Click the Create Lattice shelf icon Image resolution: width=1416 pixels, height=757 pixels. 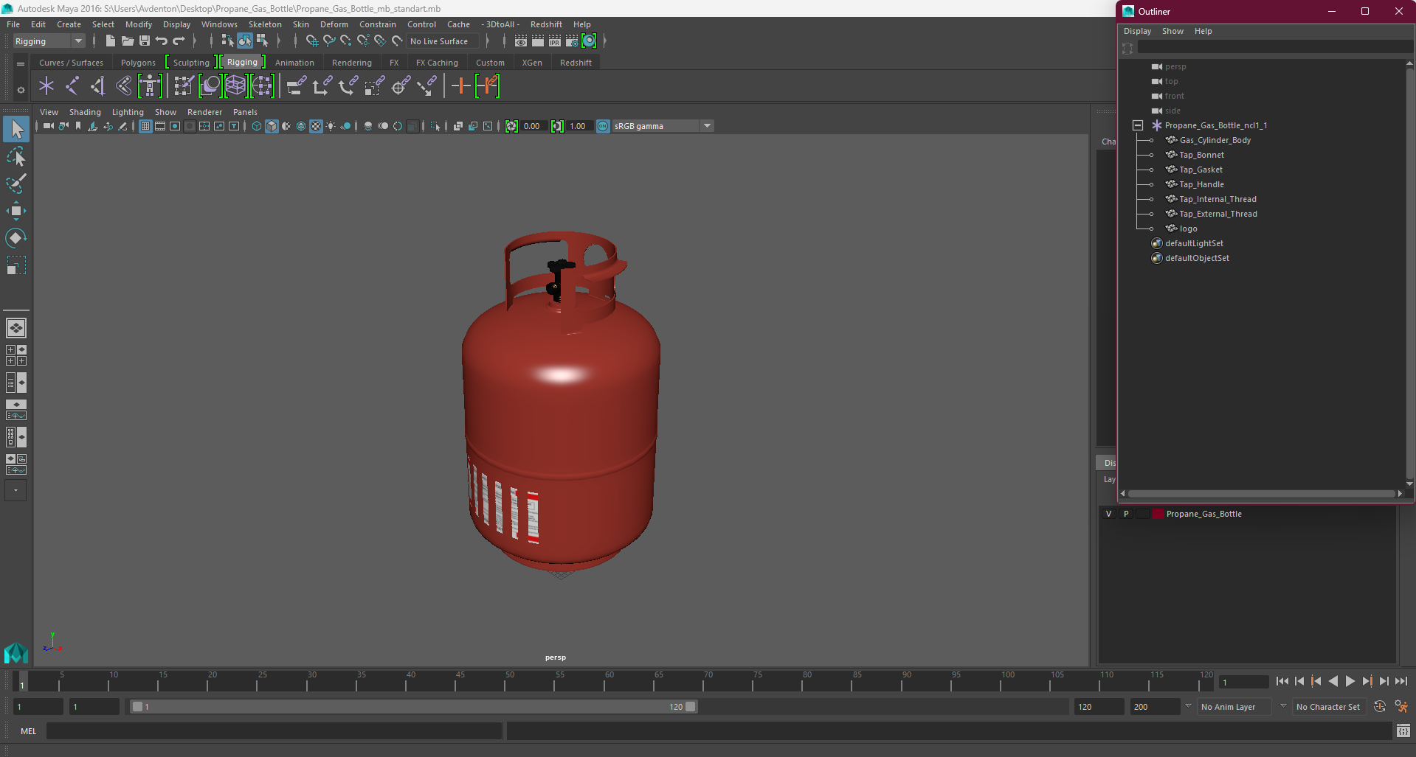point(235,86)
